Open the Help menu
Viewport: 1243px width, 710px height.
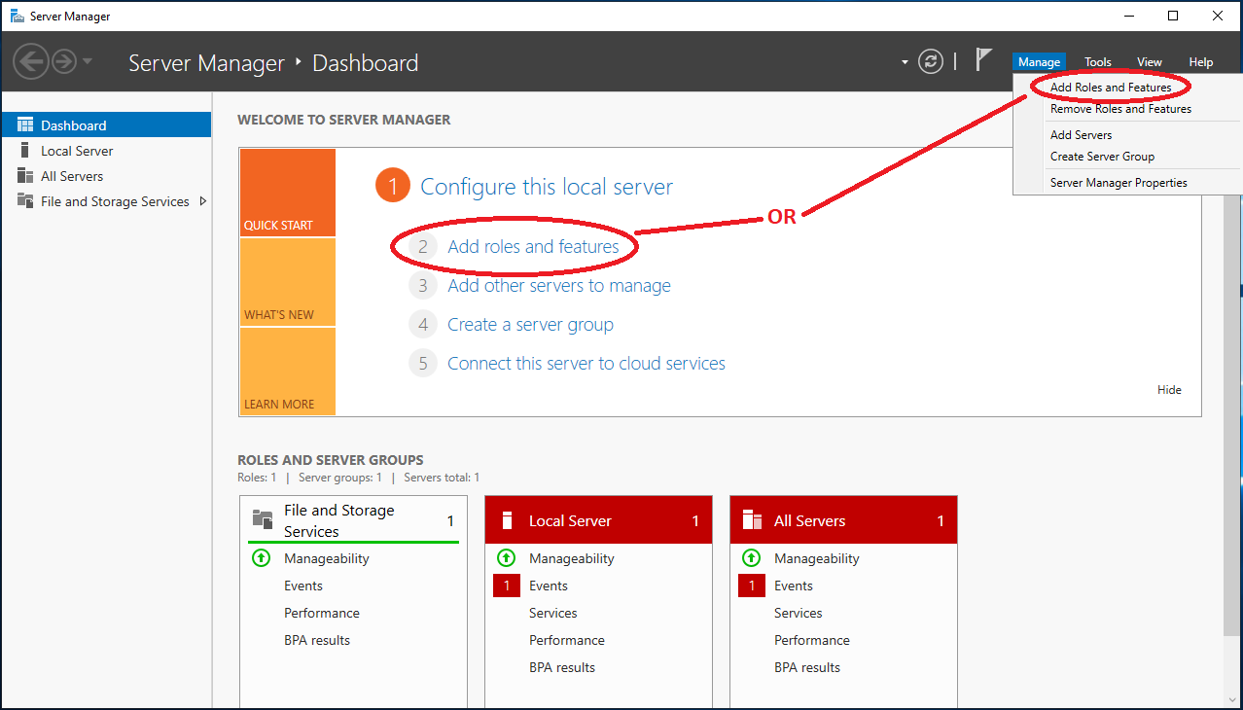point(1201,62)
